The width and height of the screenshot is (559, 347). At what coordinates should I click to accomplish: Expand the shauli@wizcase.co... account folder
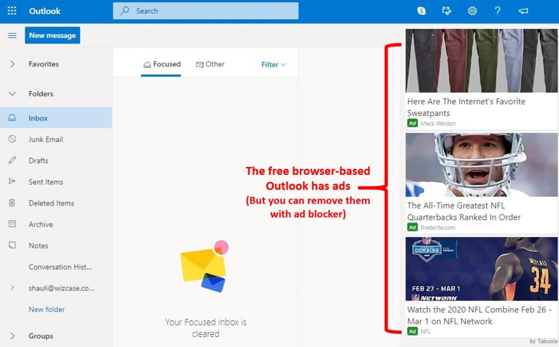tap(12, 288)
